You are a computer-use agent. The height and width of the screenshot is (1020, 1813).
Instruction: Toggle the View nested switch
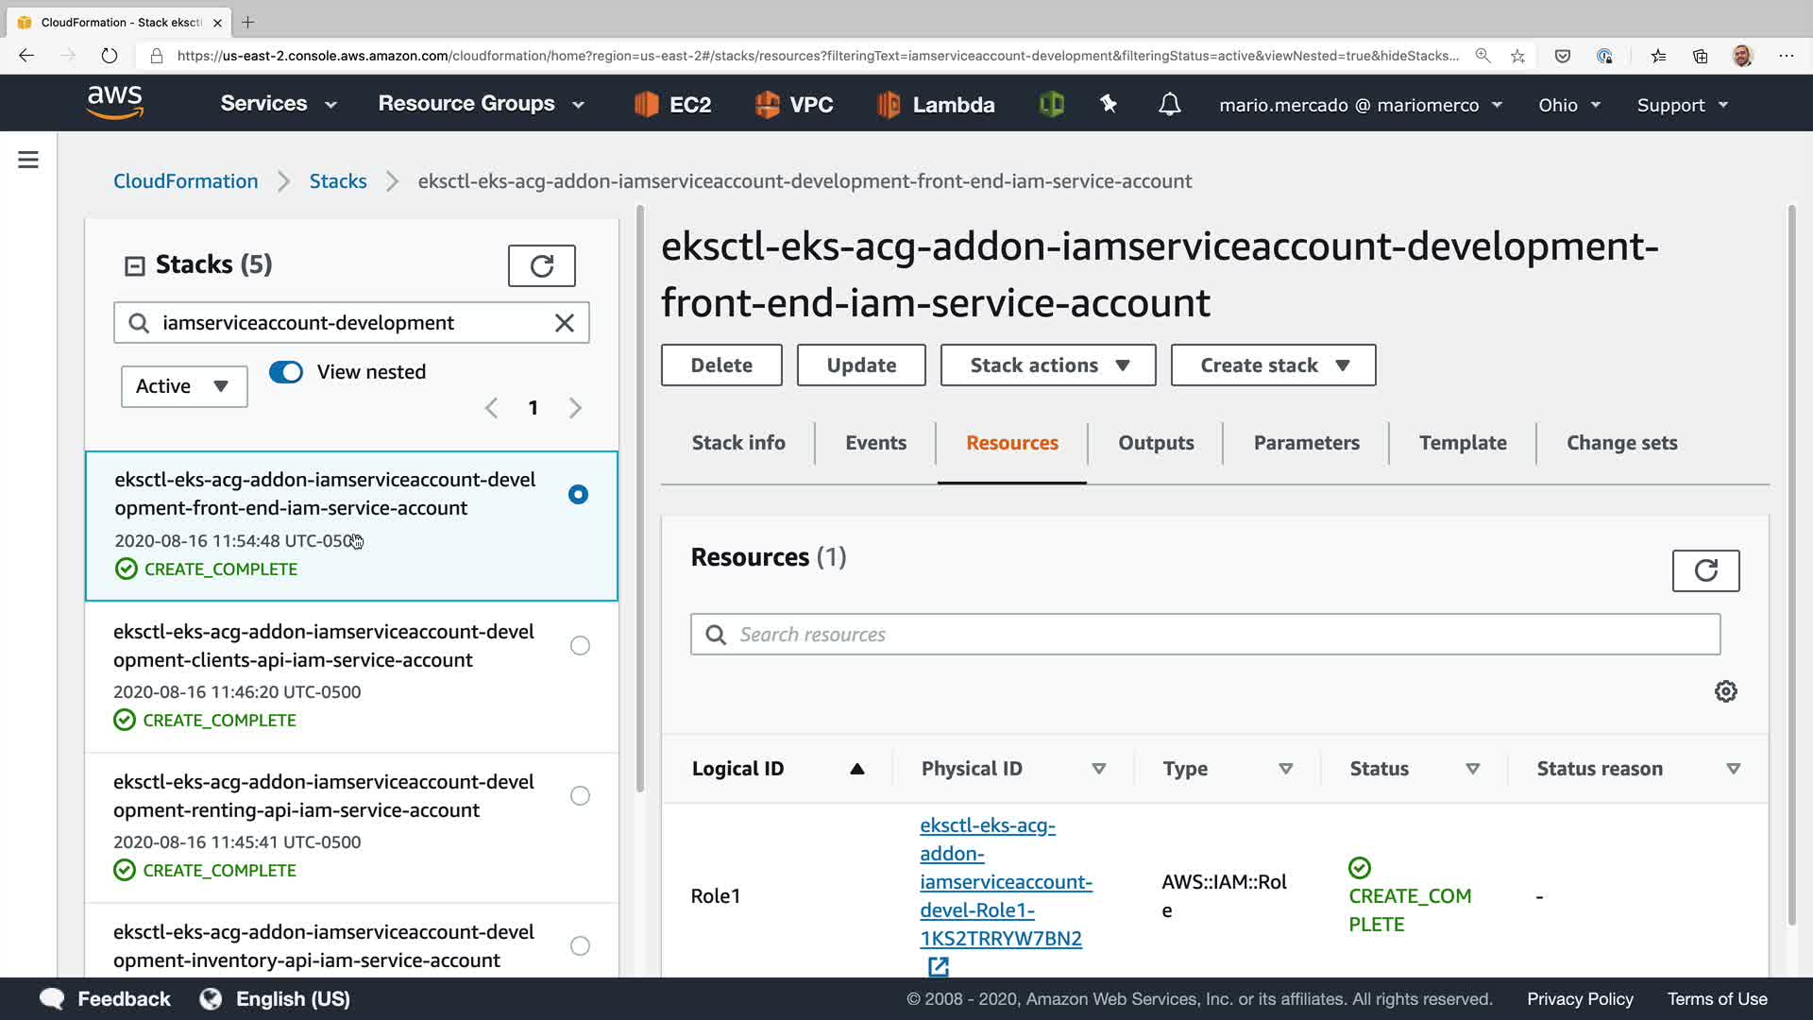(x=286, y=372)
